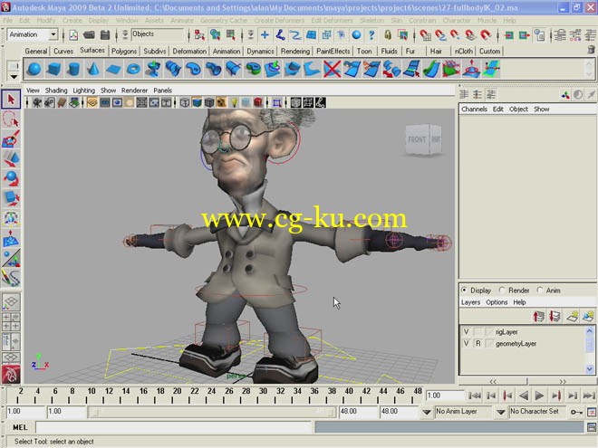Choose the Paint Selection tool
The height and width of the screenshot is (448, 598).
click(11, 138)
